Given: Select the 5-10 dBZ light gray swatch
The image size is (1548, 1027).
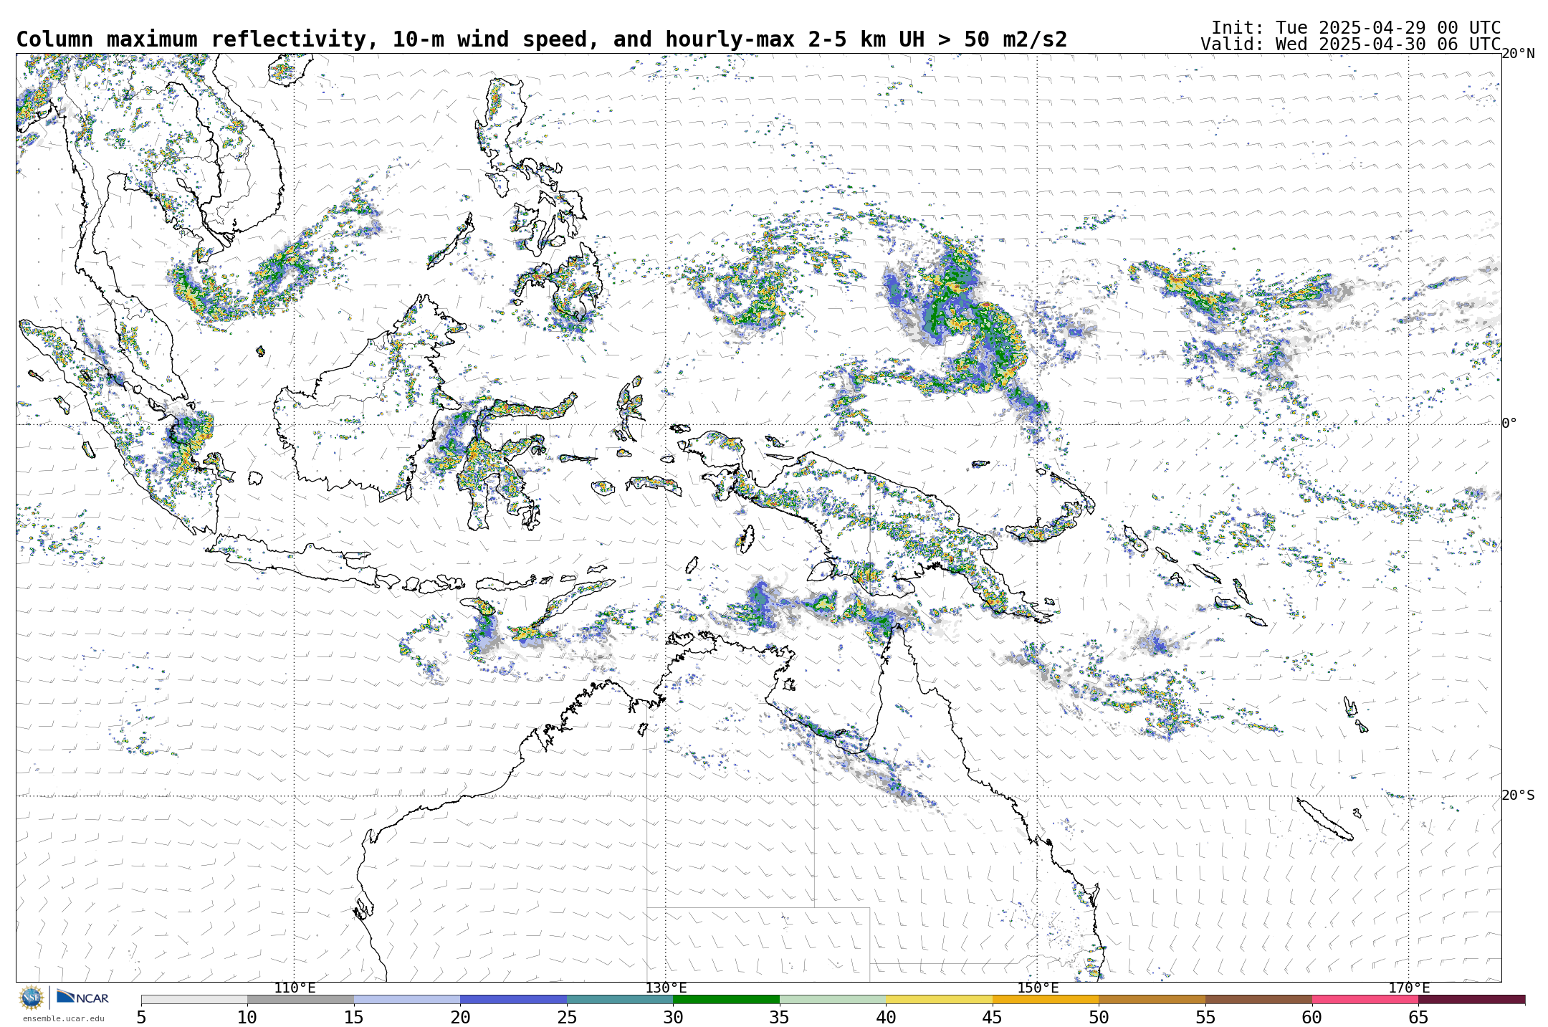Looking at the screenshot, I should [x=194, y=999].
